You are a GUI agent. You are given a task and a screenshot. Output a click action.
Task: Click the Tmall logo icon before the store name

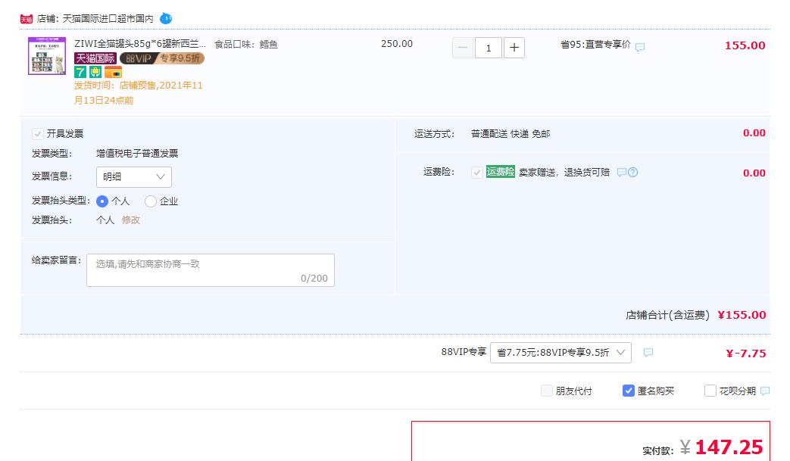(27, 18)
